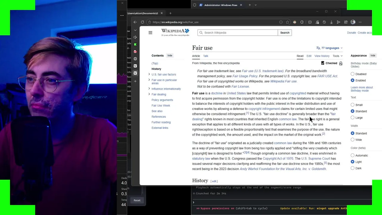382x215 pixels.
Task: Go back using the browser back arrow
Action: coord(135,22)
